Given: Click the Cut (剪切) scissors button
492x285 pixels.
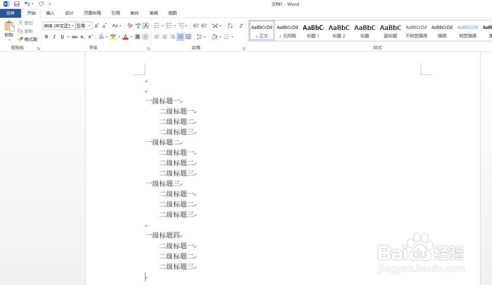Looking at the screenshot, I should coord(26,23).
